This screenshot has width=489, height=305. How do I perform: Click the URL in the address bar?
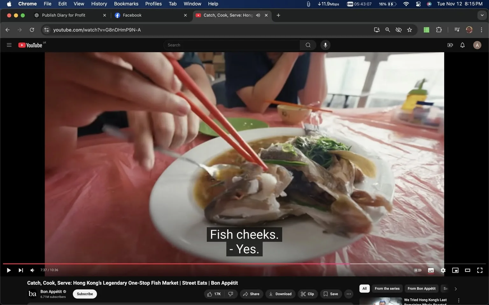(x=97, y=30)
